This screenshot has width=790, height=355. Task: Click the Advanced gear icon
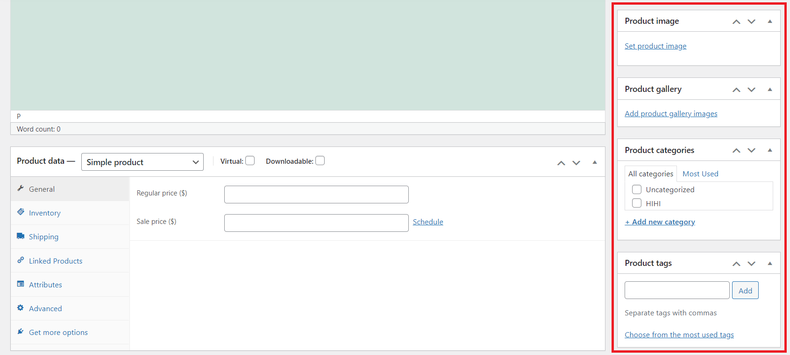point(21,308)
